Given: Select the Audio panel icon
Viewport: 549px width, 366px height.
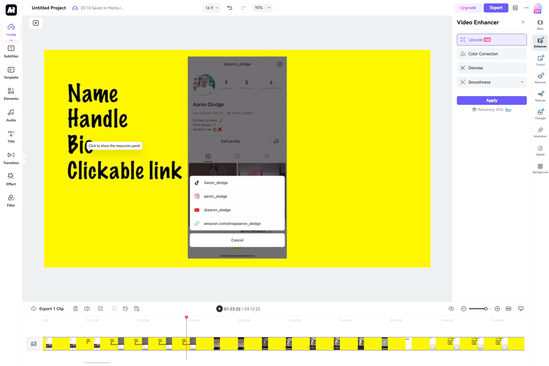Looking at the screenshot, I should tap(11, 115).
